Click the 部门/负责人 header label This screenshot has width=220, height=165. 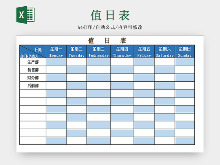29,56
